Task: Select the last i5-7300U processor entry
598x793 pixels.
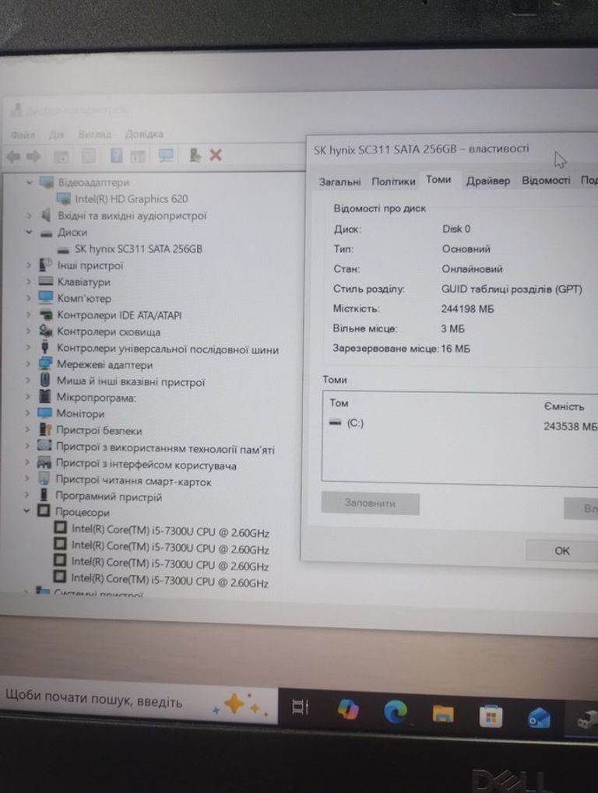Action: coord(170,581)
